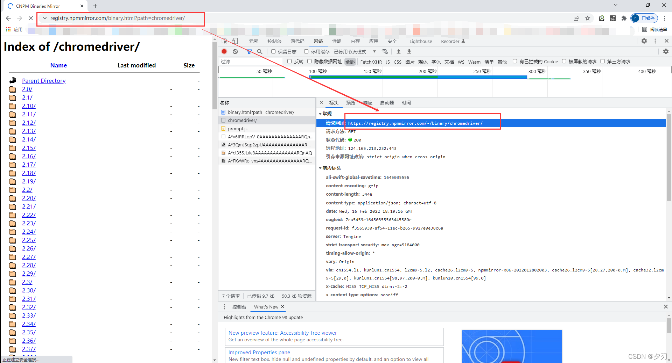Open New preview feature Accessibility Tree link

pyautogui.click(x=282, y=333)
